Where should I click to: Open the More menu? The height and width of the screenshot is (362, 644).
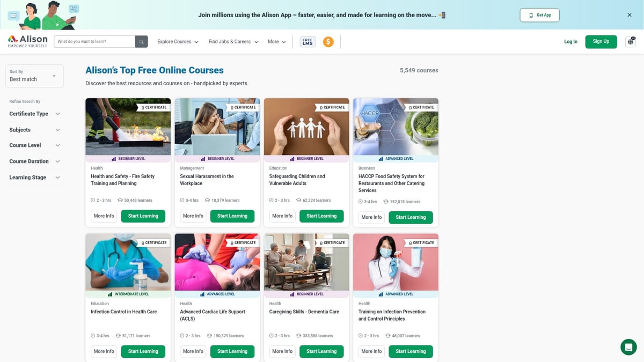point(277,41)
